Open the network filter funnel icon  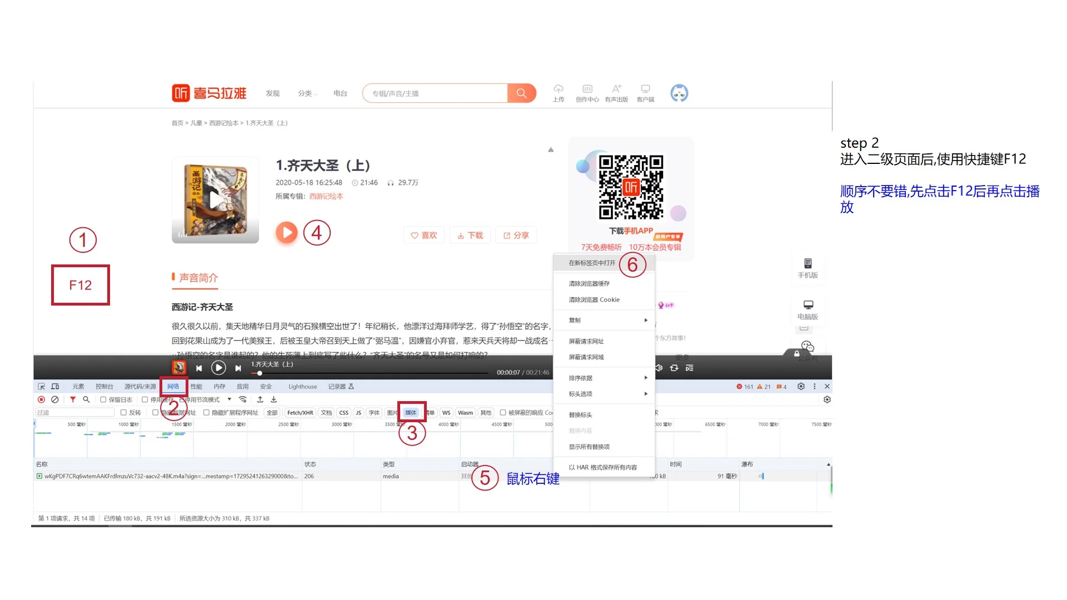[73, 399]
